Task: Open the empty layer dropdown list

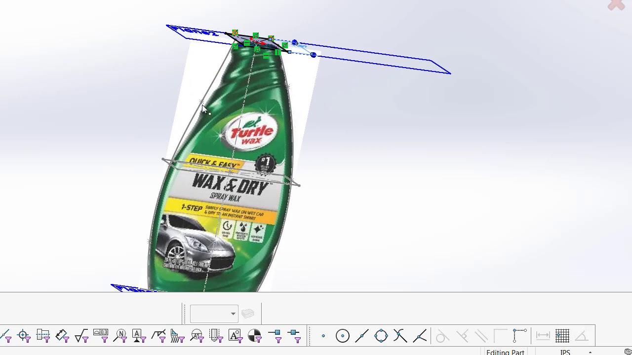Action: [214, 314]
